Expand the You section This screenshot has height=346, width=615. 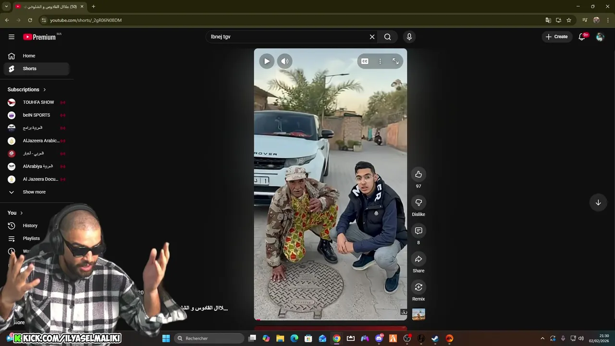pos(15,213)
